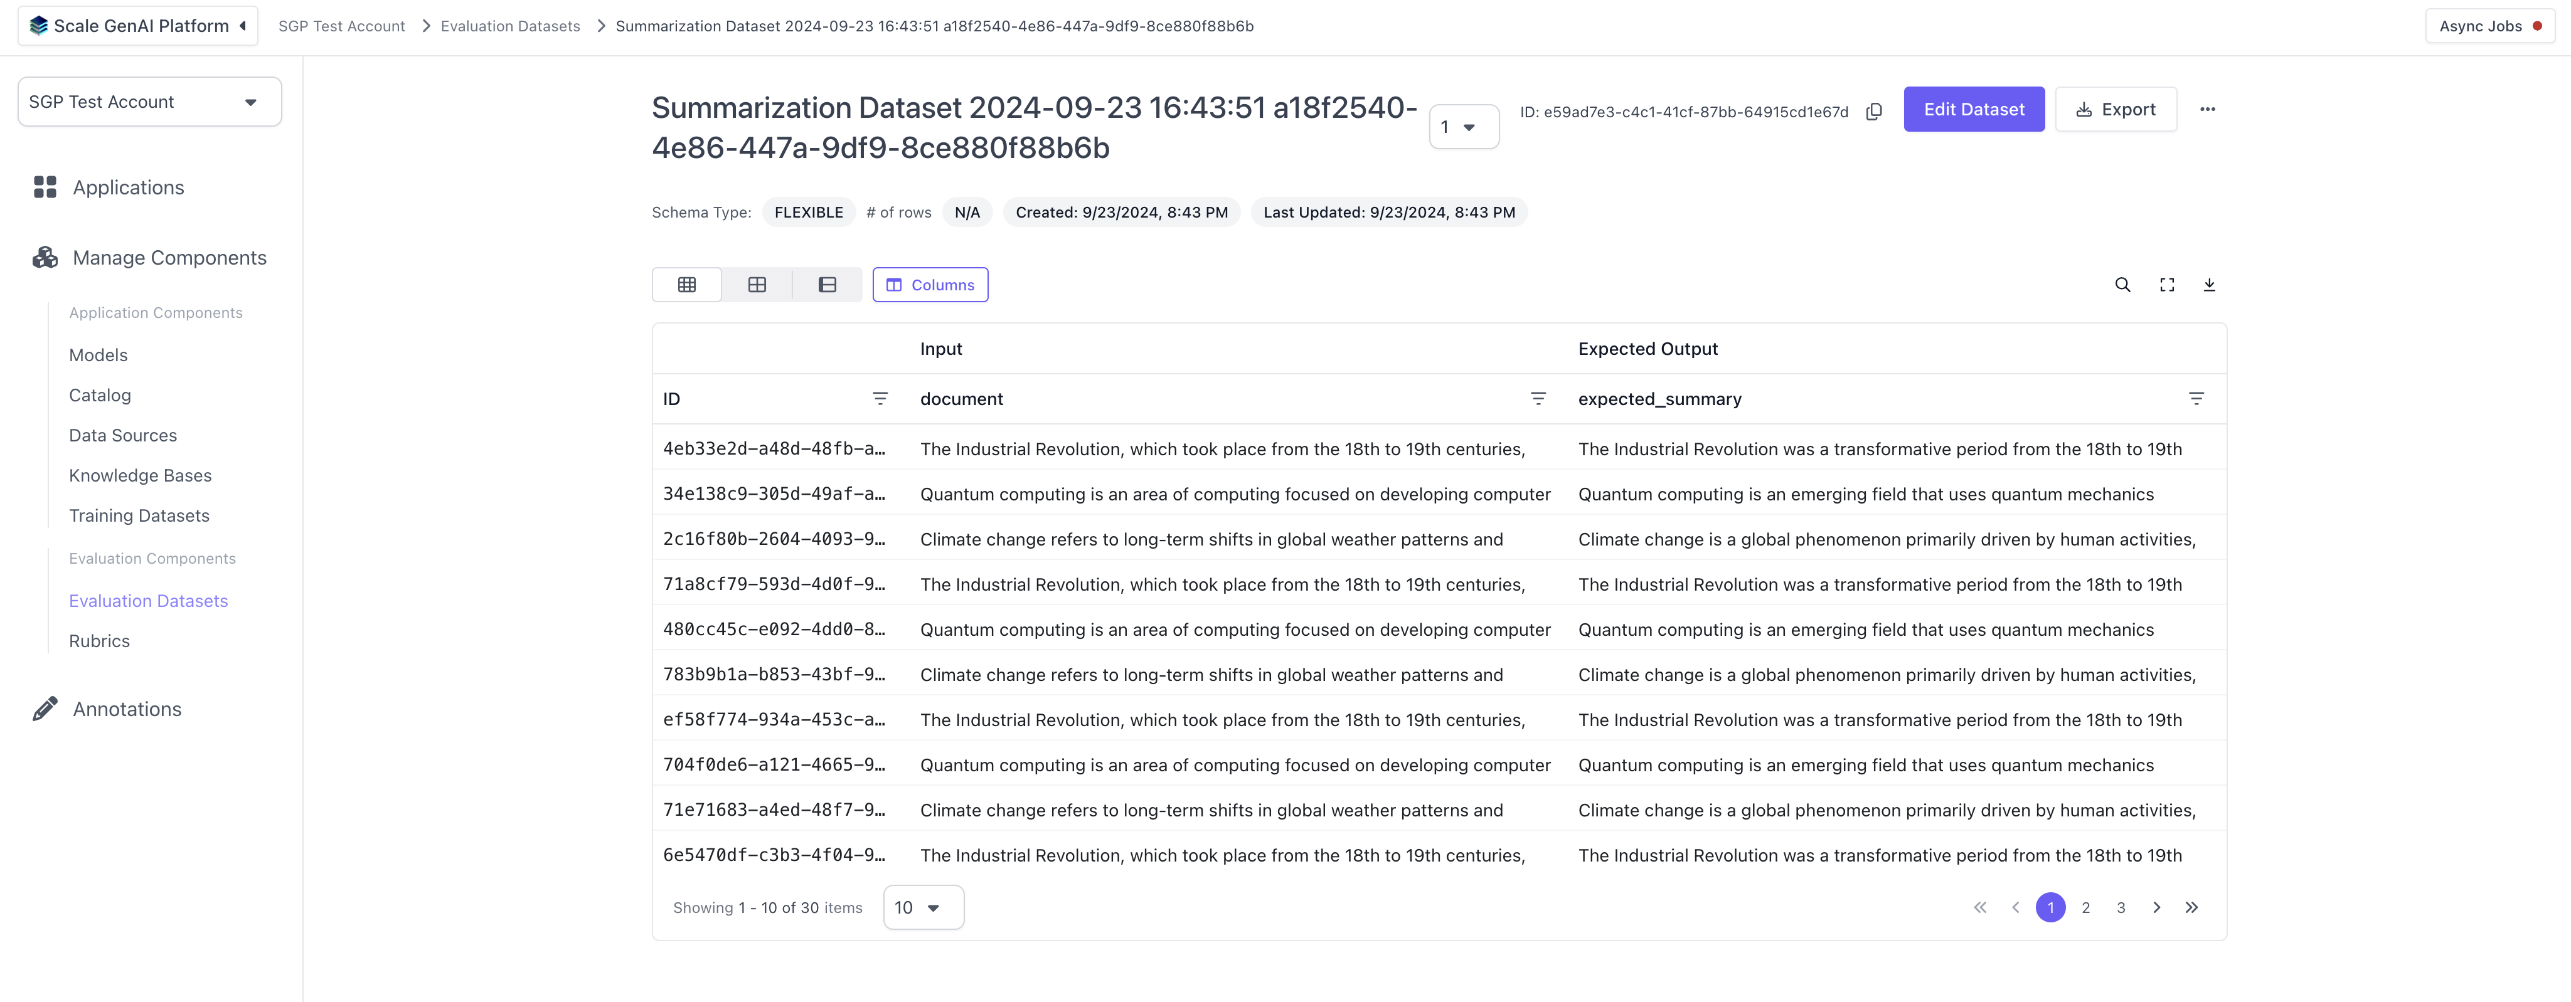
Task: Open the Catalog section
Action: click(x=100, y=395)
